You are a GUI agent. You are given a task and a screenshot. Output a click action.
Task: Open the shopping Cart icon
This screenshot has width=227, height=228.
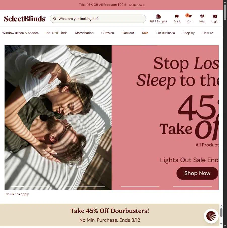(189, 16)
